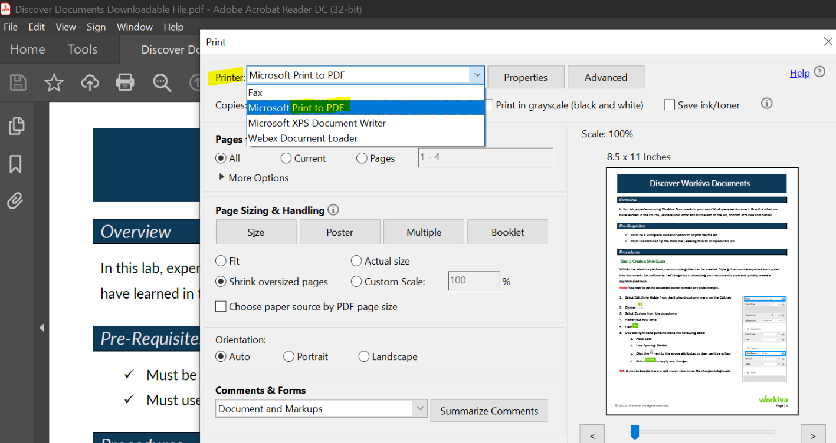Click the Booklet button
Screen dimensions: 836x443
click(507, 232)
